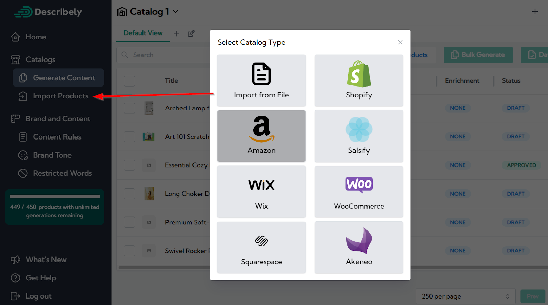Open the Arched Lamp product thumbnail
The width and height of the screenshot is (548, 305).
pos(149,108)
